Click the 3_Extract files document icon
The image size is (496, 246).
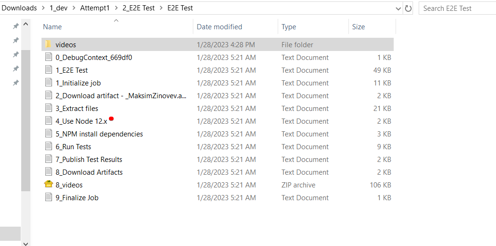tap(48, 108)
